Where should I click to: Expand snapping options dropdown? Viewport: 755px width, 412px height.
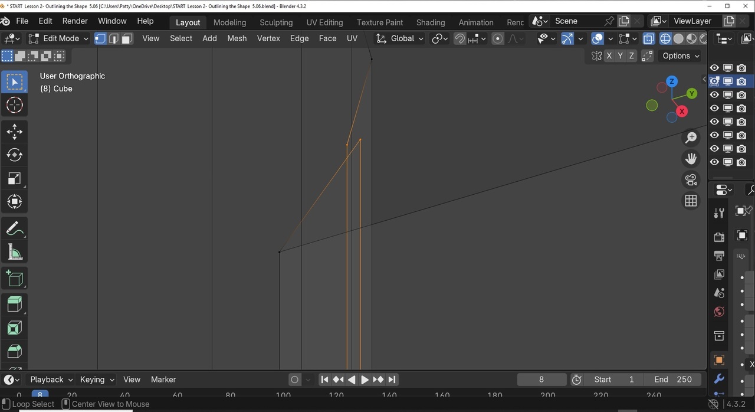[x=477, y=38]
